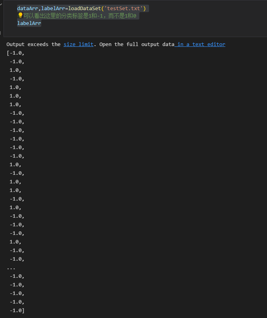This screenshot has height=318, width=267.
Task: Click the last output value -1.0]
Action: (x=17, y=311)
